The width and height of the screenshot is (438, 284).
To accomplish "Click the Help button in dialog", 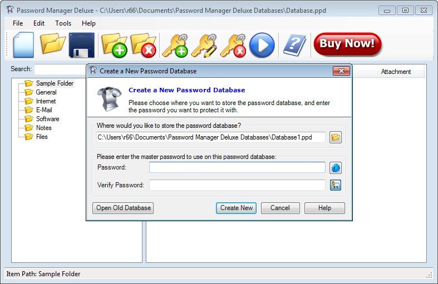I will [x=324, y=208].
